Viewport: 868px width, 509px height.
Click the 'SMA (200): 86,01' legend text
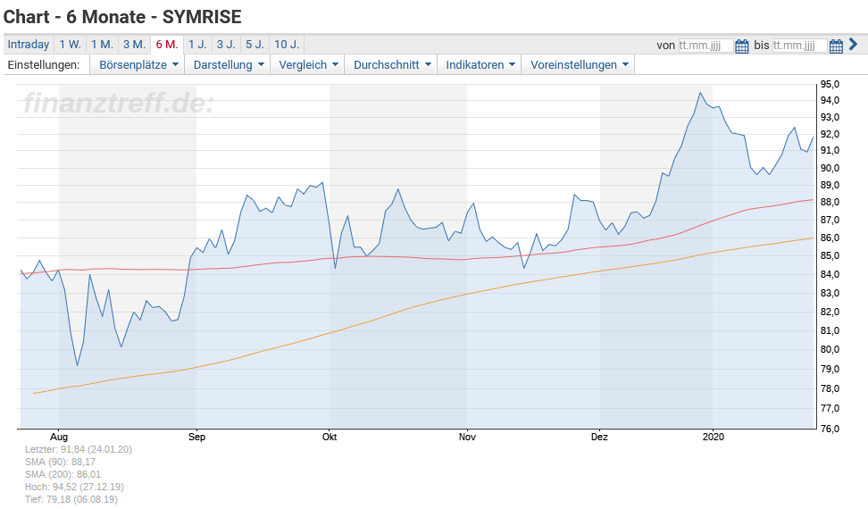click(x=63, y=474)
